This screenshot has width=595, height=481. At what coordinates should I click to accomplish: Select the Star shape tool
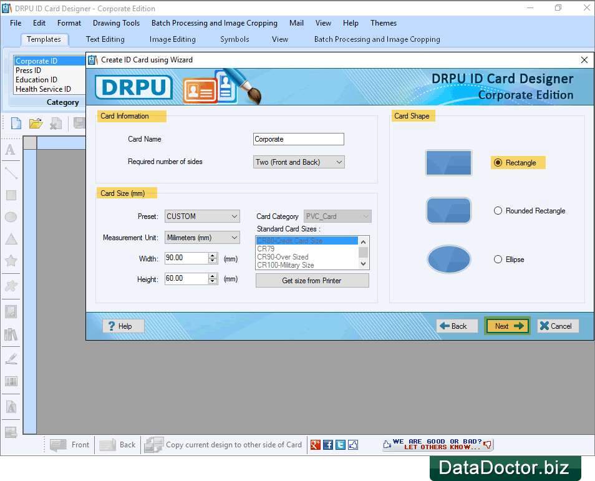point(11,261)
